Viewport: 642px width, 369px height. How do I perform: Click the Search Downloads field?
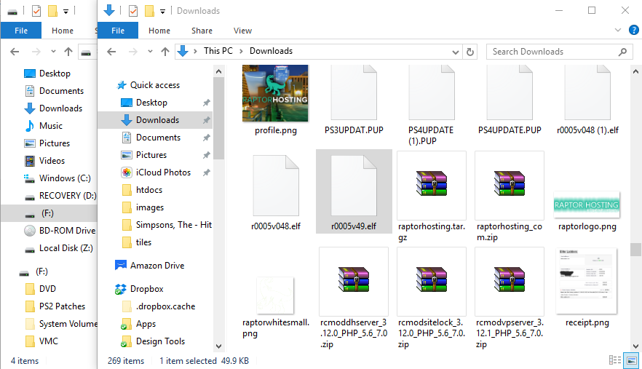click(x=558, y=52)
